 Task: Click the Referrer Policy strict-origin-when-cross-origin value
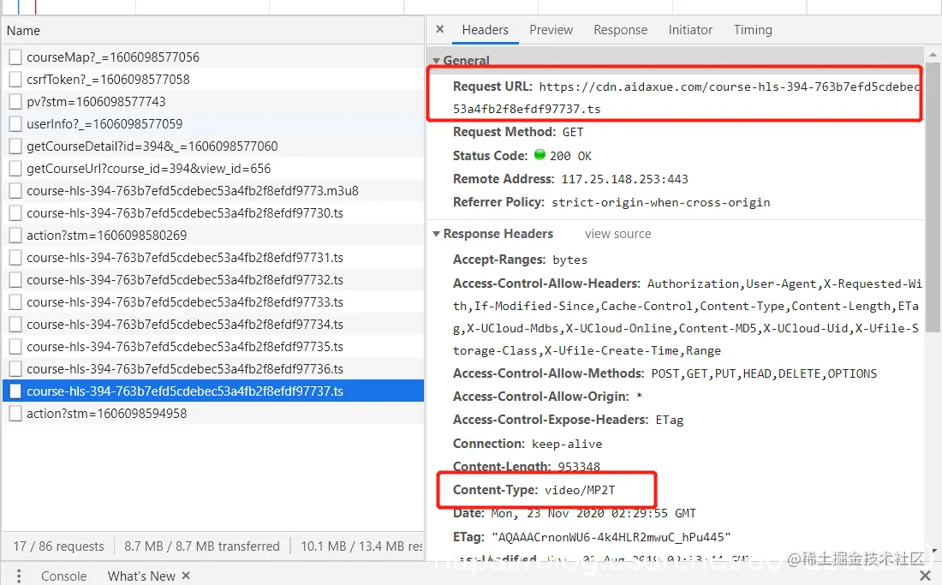coord(660,202)
